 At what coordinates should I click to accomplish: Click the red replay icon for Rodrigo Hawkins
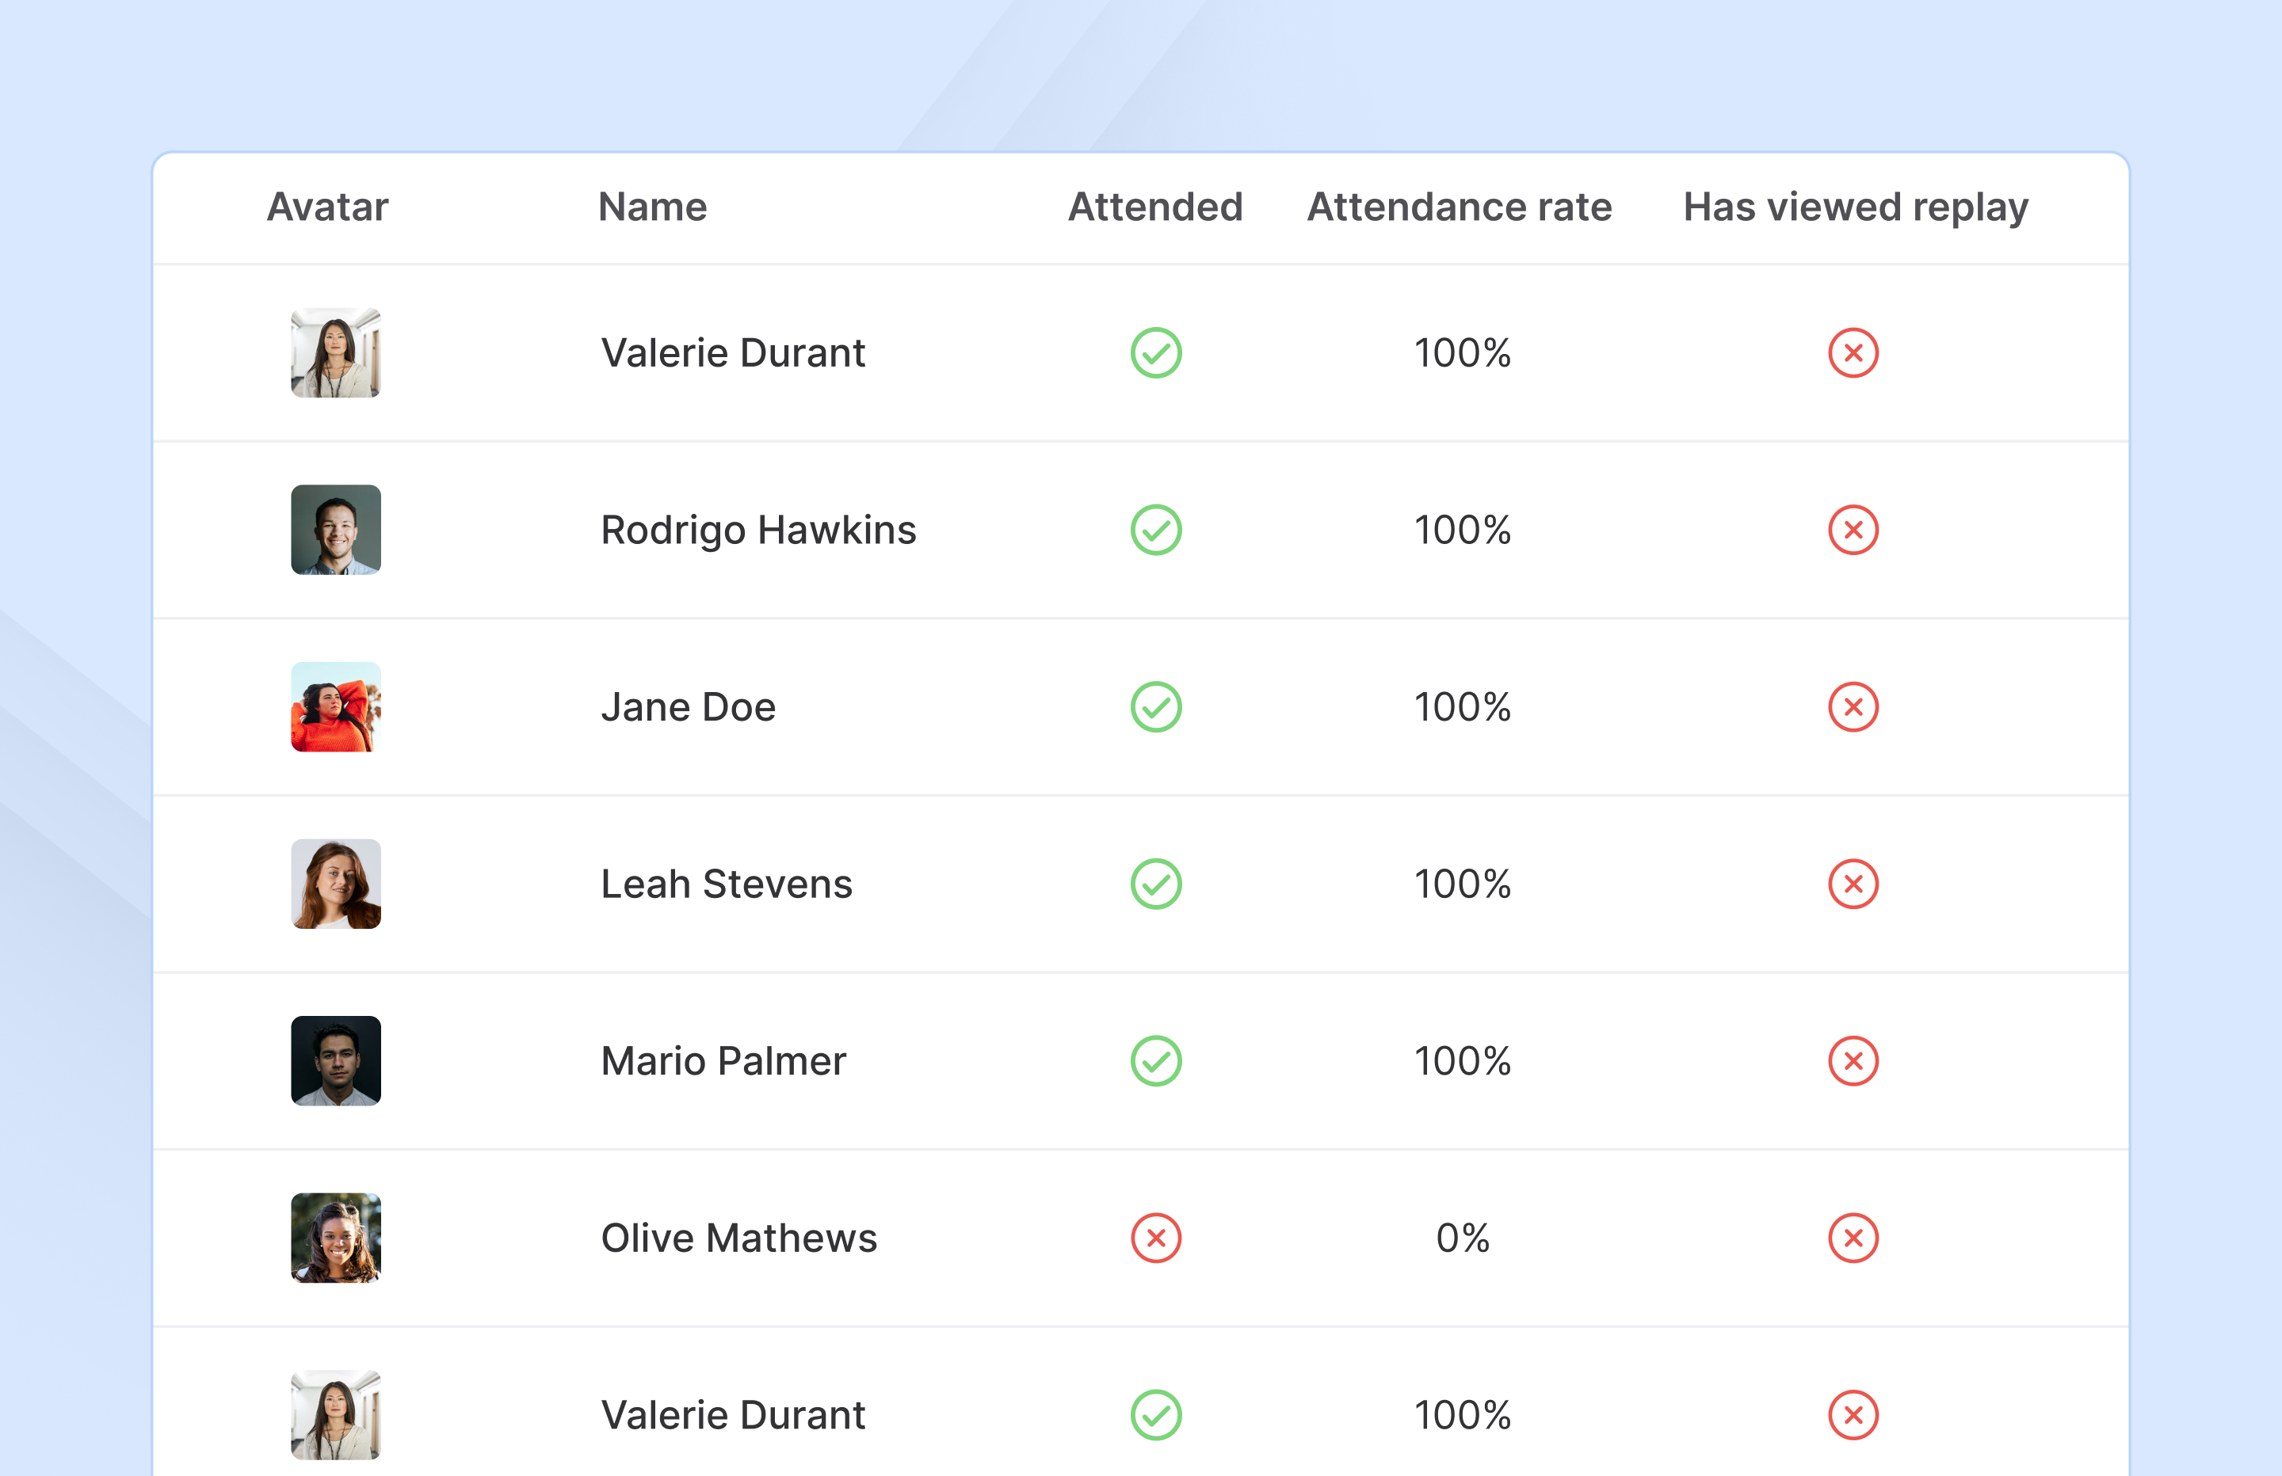[x=1853, y=529]
